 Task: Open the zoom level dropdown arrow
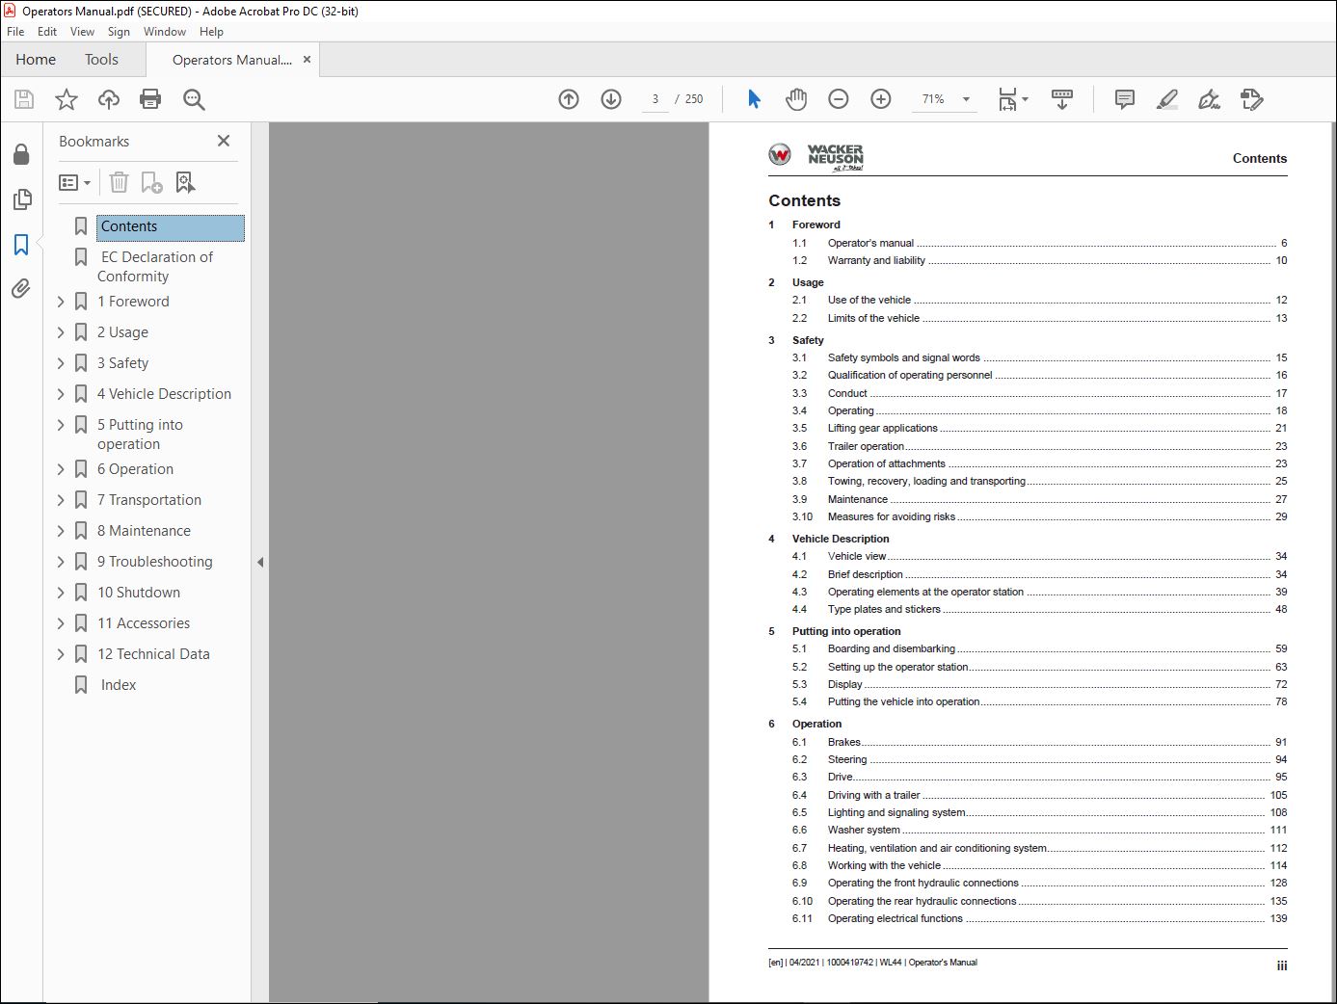coord(966,99)
